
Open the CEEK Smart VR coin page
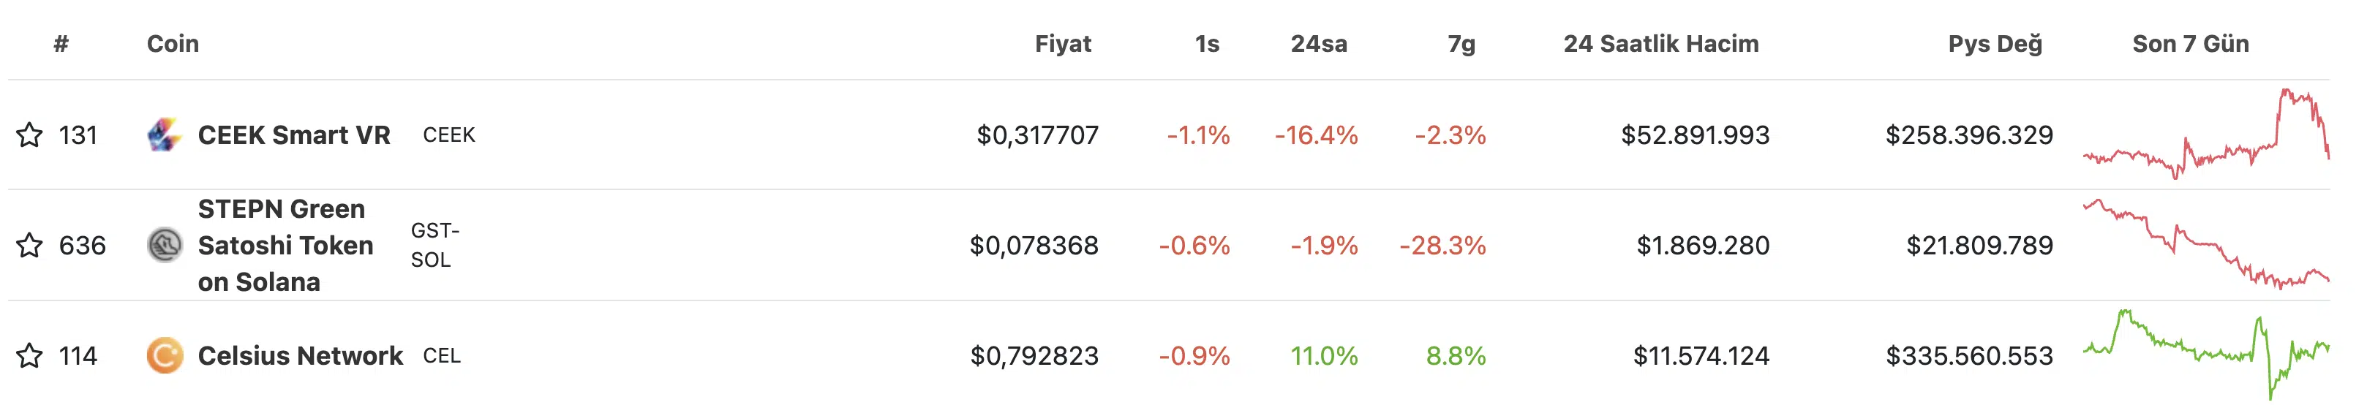point(294,135)
